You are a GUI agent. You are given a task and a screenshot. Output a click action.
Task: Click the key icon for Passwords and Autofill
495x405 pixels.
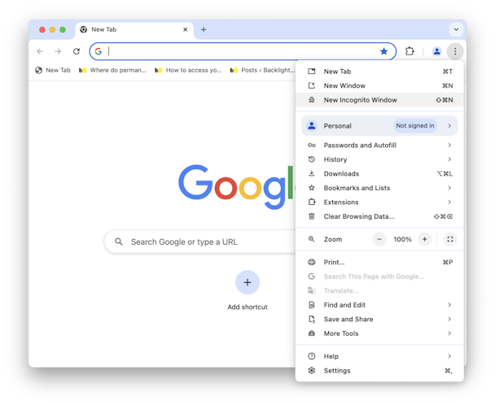point(312,145)
